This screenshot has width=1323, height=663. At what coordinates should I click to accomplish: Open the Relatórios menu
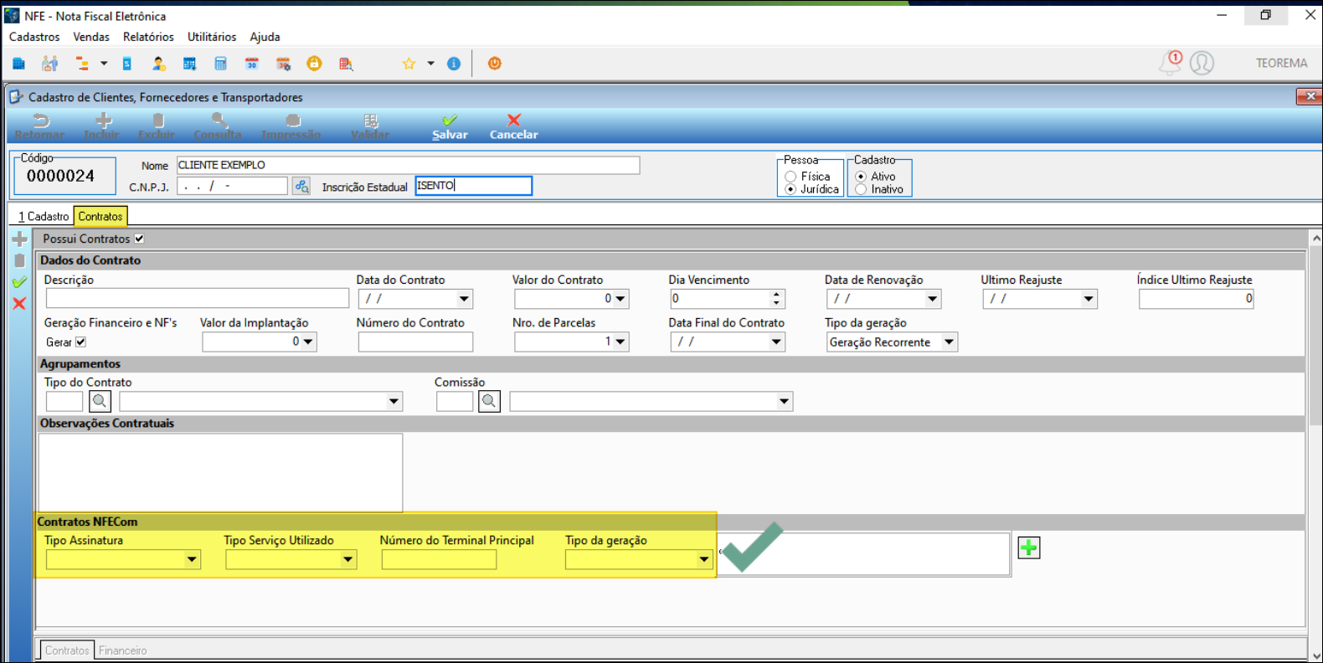pos(148,37)
